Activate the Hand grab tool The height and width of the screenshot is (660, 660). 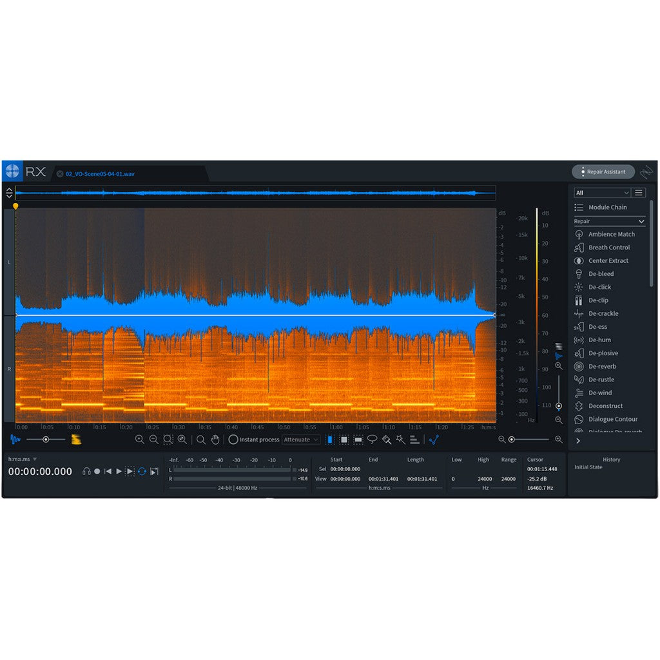pyautogui.click(x=215, y=440)
